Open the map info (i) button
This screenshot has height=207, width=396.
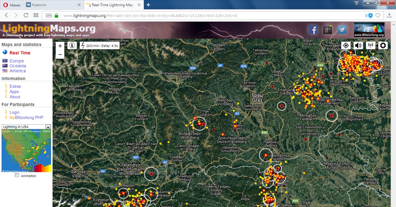72,45
